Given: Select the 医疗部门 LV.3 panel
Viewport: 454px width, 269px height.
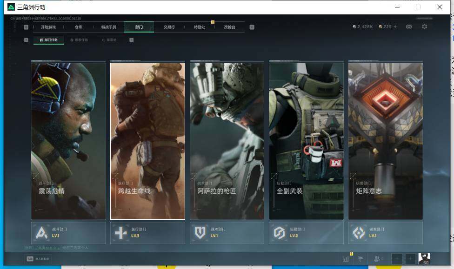Looking at the screenshot, I should pos(147,233).
